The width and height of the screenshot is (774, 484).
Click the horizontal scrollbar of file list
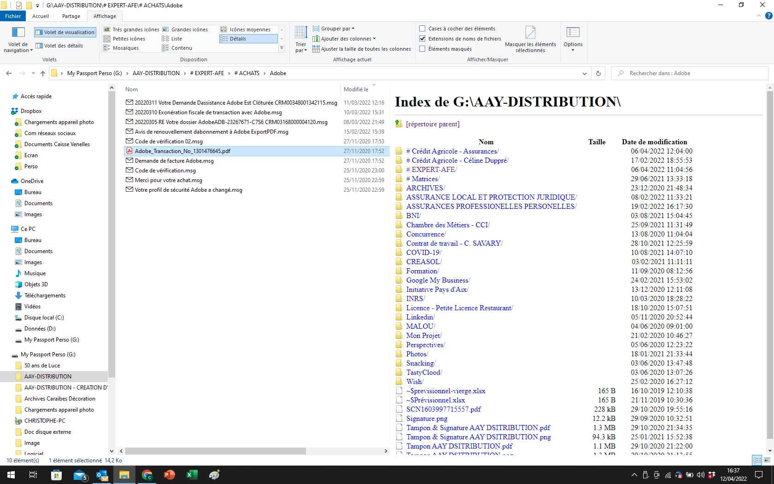[216, 451]
